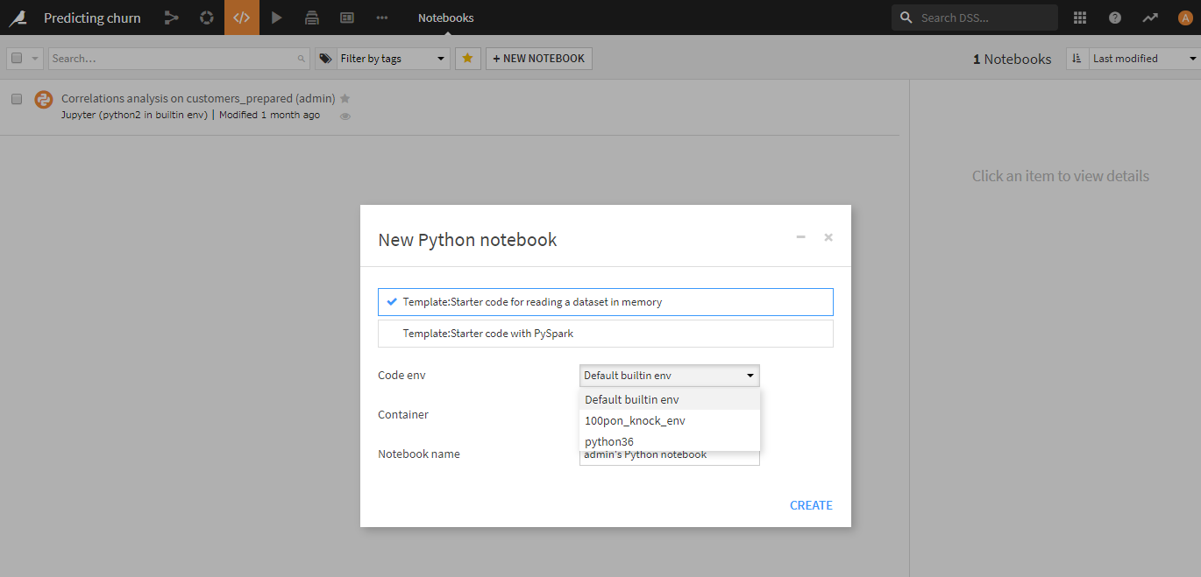Open the applications grid icon

tap(1080, 18)
